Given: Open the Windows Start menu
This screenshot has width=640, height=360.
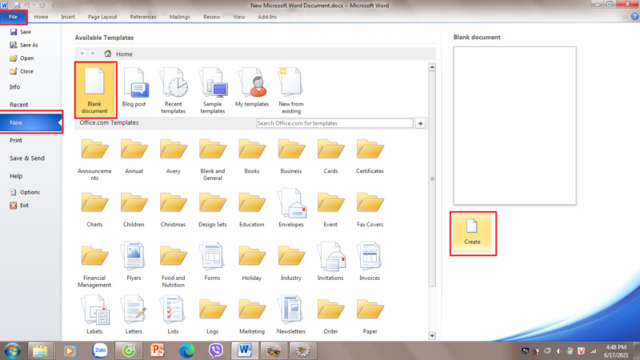Looking at the screenshot, I should 13,350.
